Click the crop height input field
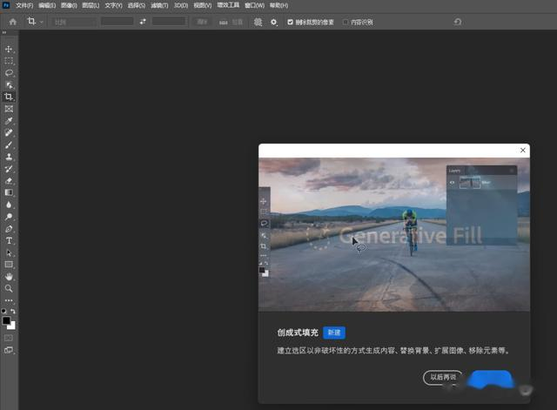 click(169, 22)
